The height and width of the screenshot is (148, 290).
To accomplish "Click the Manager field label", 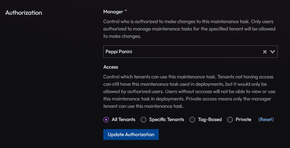I will [113, 12].
